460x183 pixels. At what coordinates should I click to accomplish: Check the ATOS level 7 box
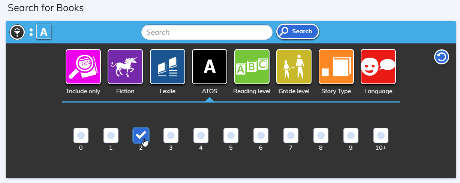[x=291, y=135]
